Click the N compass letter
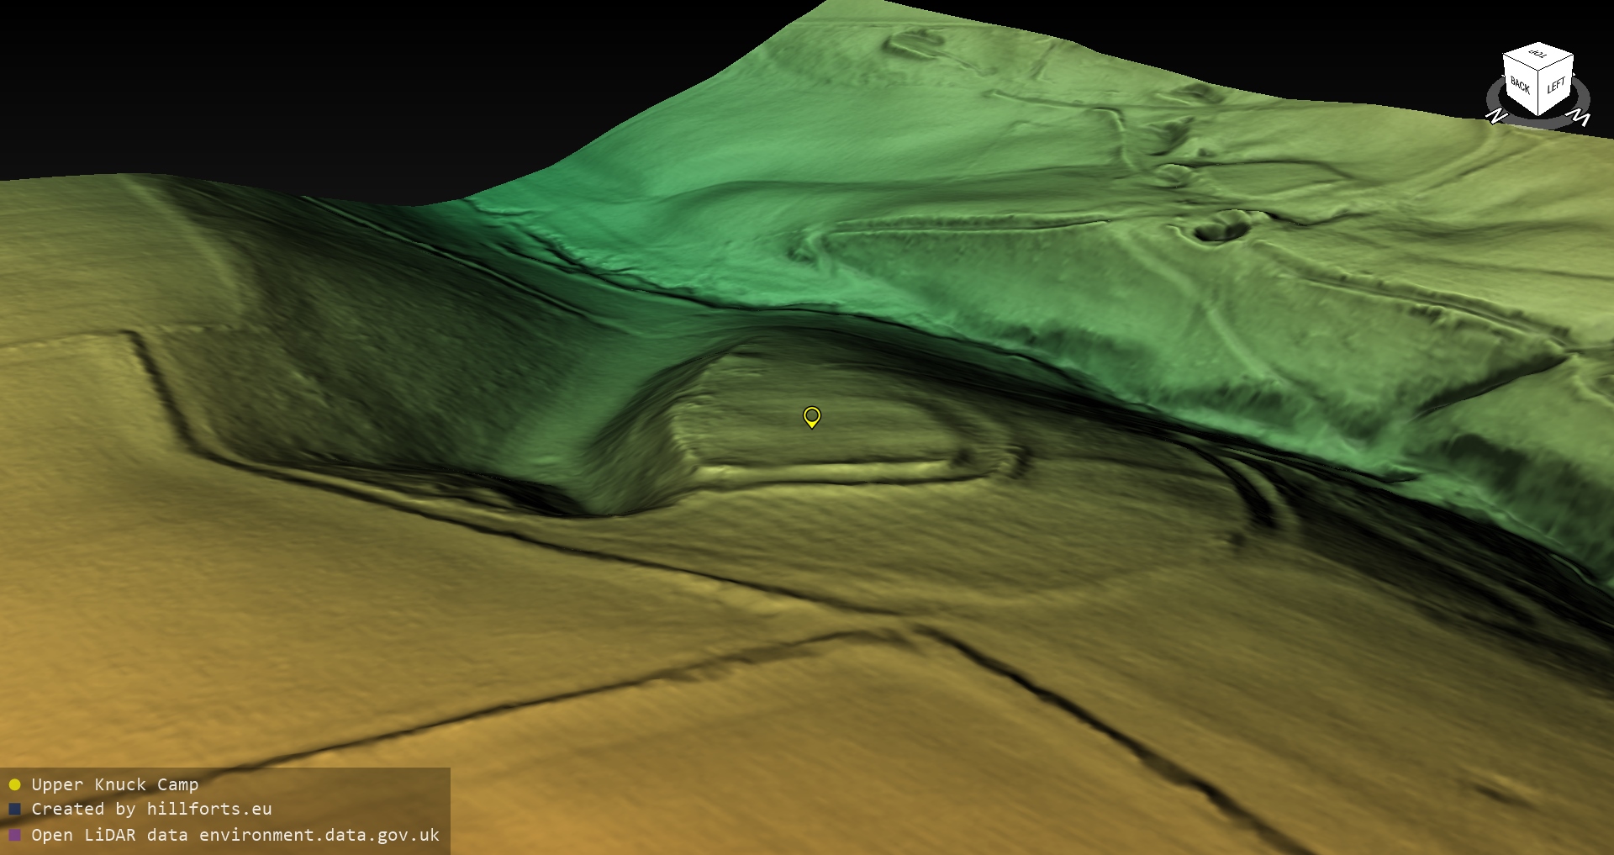The width and height of the screenshot is (1614, 855). [1495, 116]
